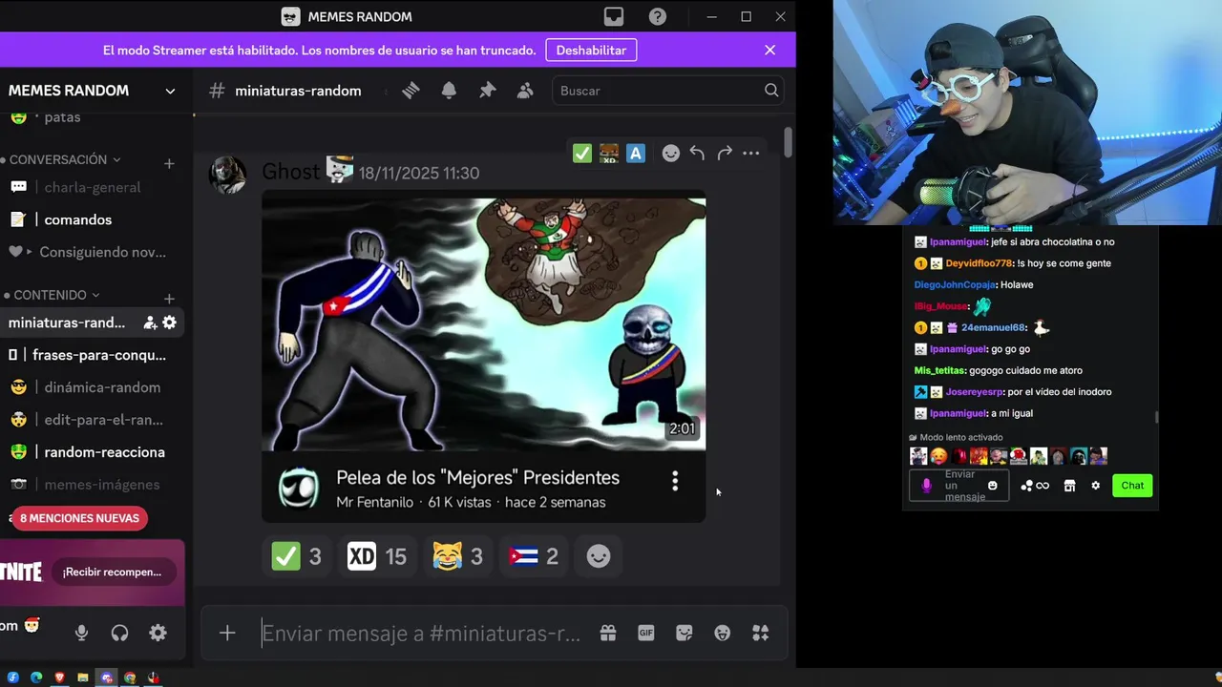Open more options on message toolbar

(x=751, y=153)
